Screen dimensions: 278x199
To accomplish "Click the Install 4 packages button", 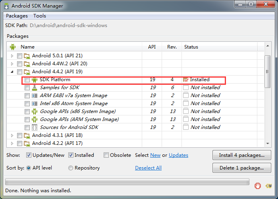I will [242, 155].
